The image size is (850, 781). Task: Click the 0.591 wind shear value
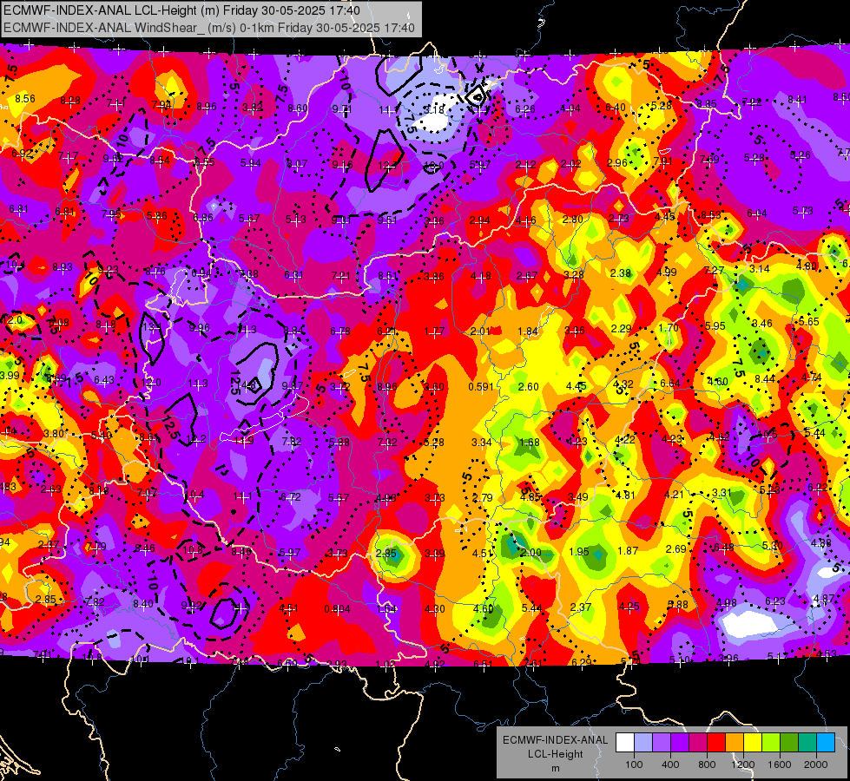(481, 386)
